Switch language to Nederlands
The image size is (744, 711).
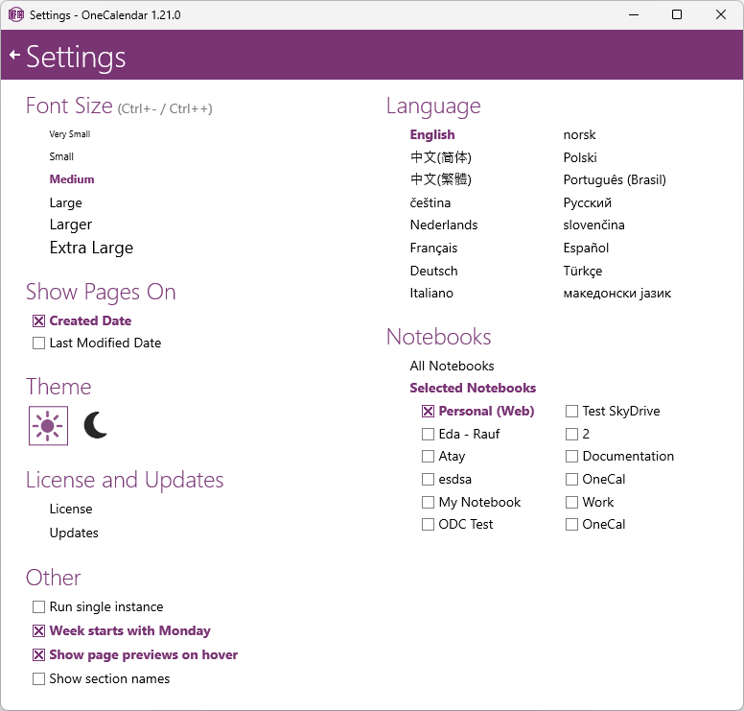tap(444, 225)
